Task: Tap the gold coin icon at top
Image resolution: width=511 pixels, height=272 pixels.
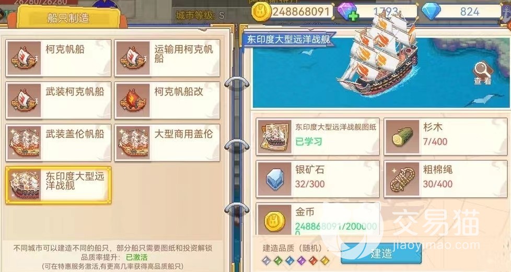Action: (x=262, y=13)
